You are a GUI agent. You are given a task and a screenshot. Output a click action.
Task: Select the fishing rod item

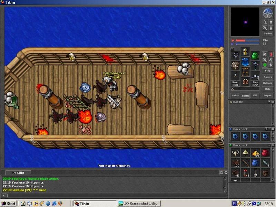245,163
